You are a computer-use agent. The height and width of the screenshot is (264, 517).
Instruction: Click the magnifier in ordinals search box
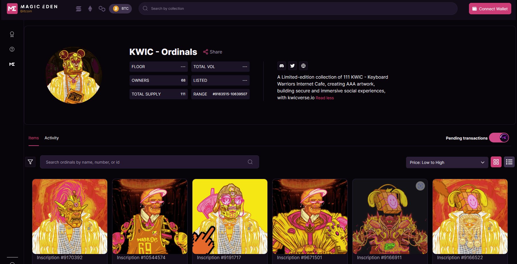click(250, 162)
